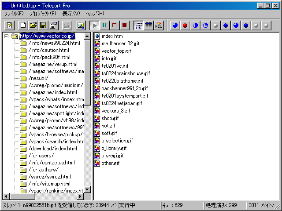The image size is (282, 211).
Task: Select the /for_users/ folder
Action: 41,156
